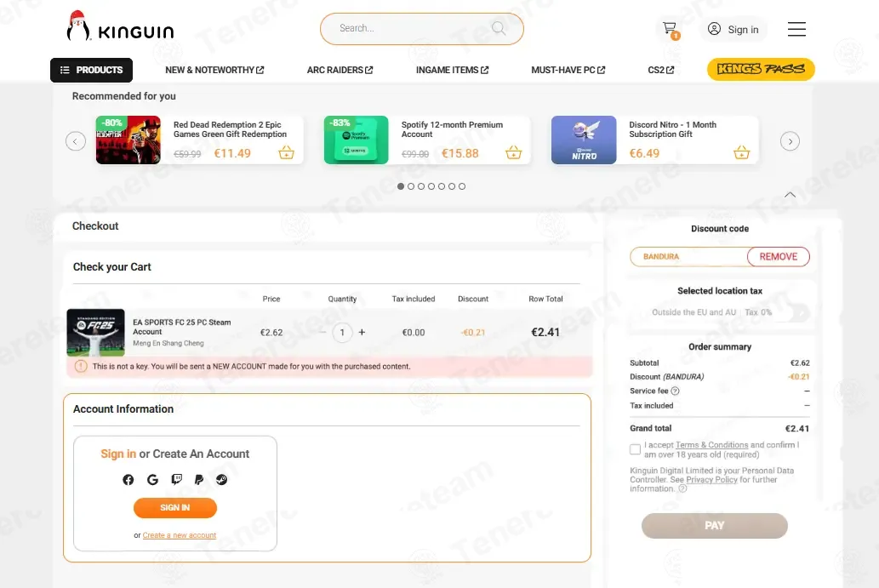Screen dimensions: 879x588
Task: Collapse the recommendations panel chevron
Action: pyautogui.click(x=790, y=195)
